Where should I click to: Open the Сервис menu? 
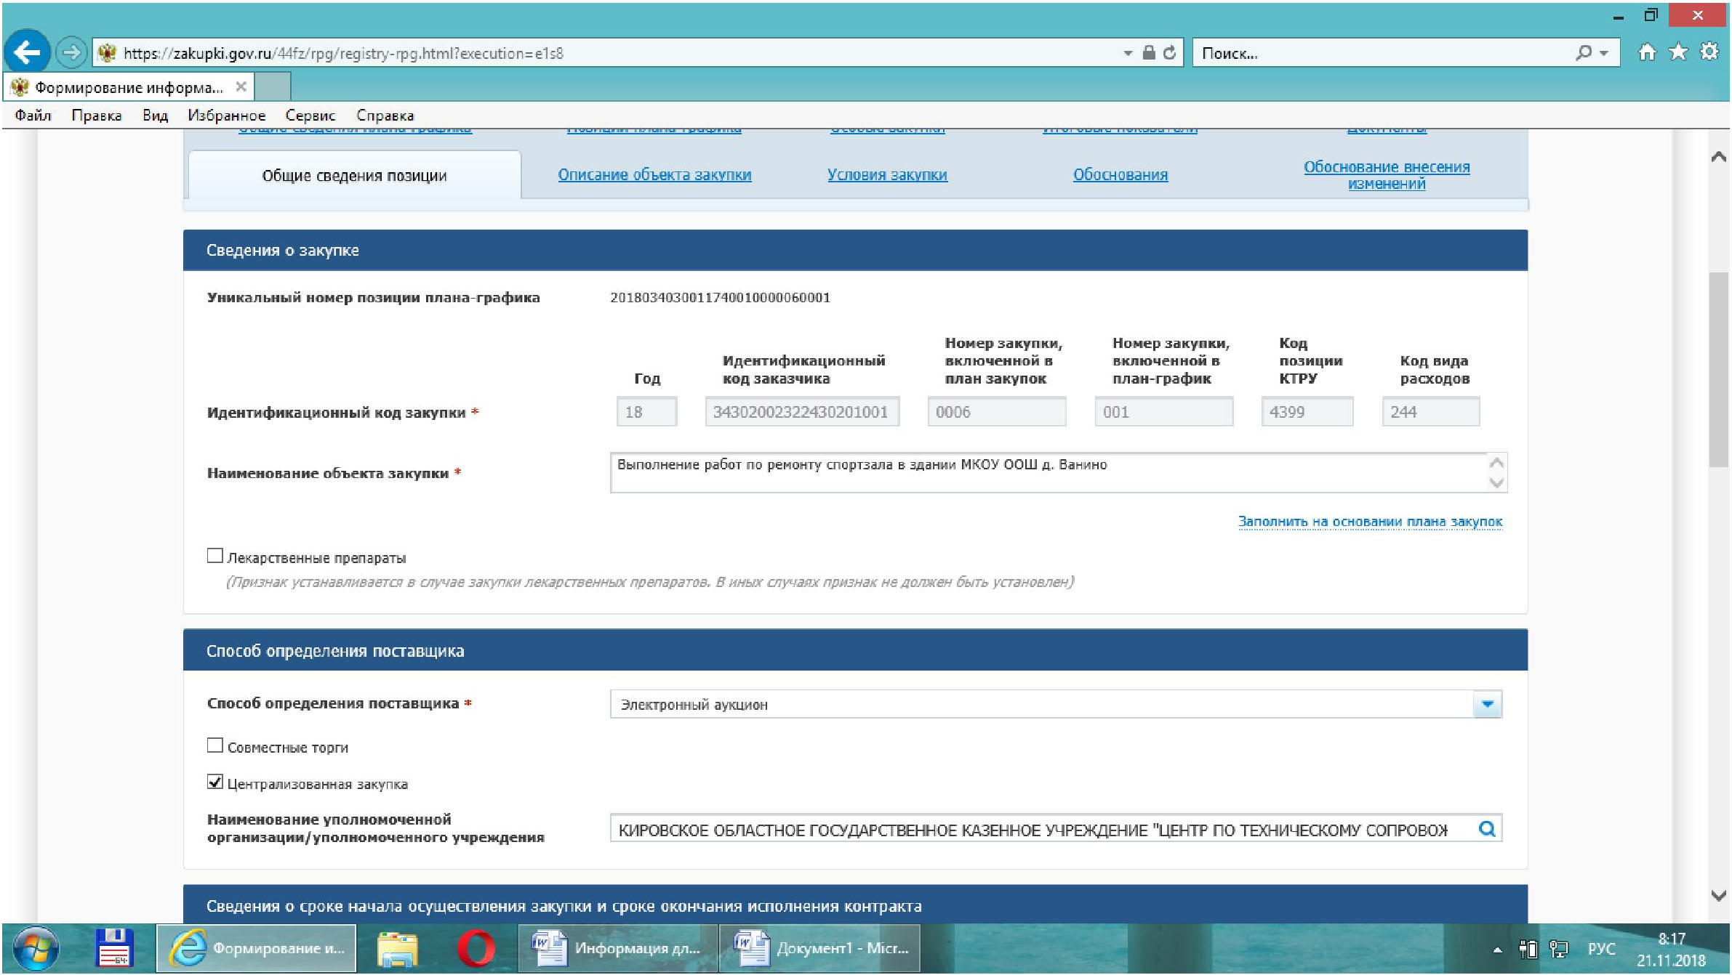[x=310, y=116]
